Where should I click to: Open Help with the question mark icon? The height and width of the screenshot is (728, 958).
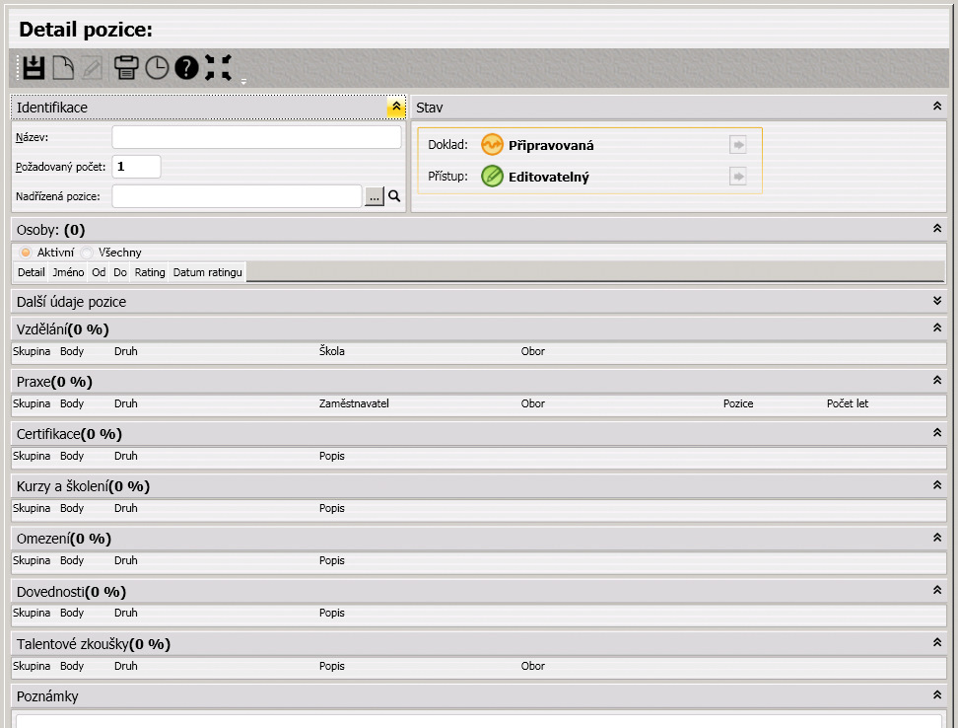click(186, 68)
